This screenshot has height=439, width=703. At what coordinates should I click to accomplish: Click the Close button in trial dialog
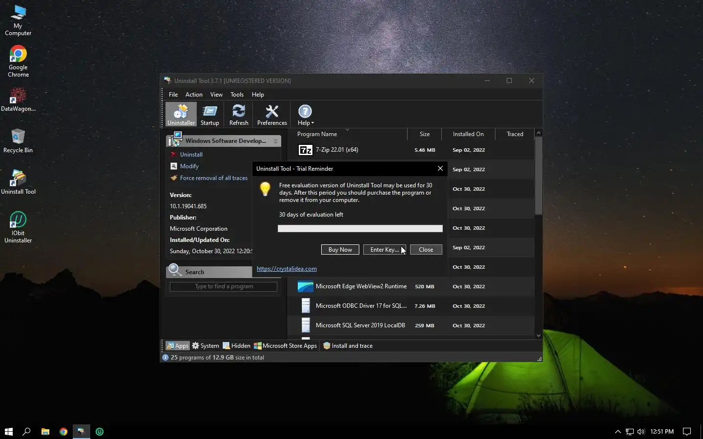click(x=426, y=250)
